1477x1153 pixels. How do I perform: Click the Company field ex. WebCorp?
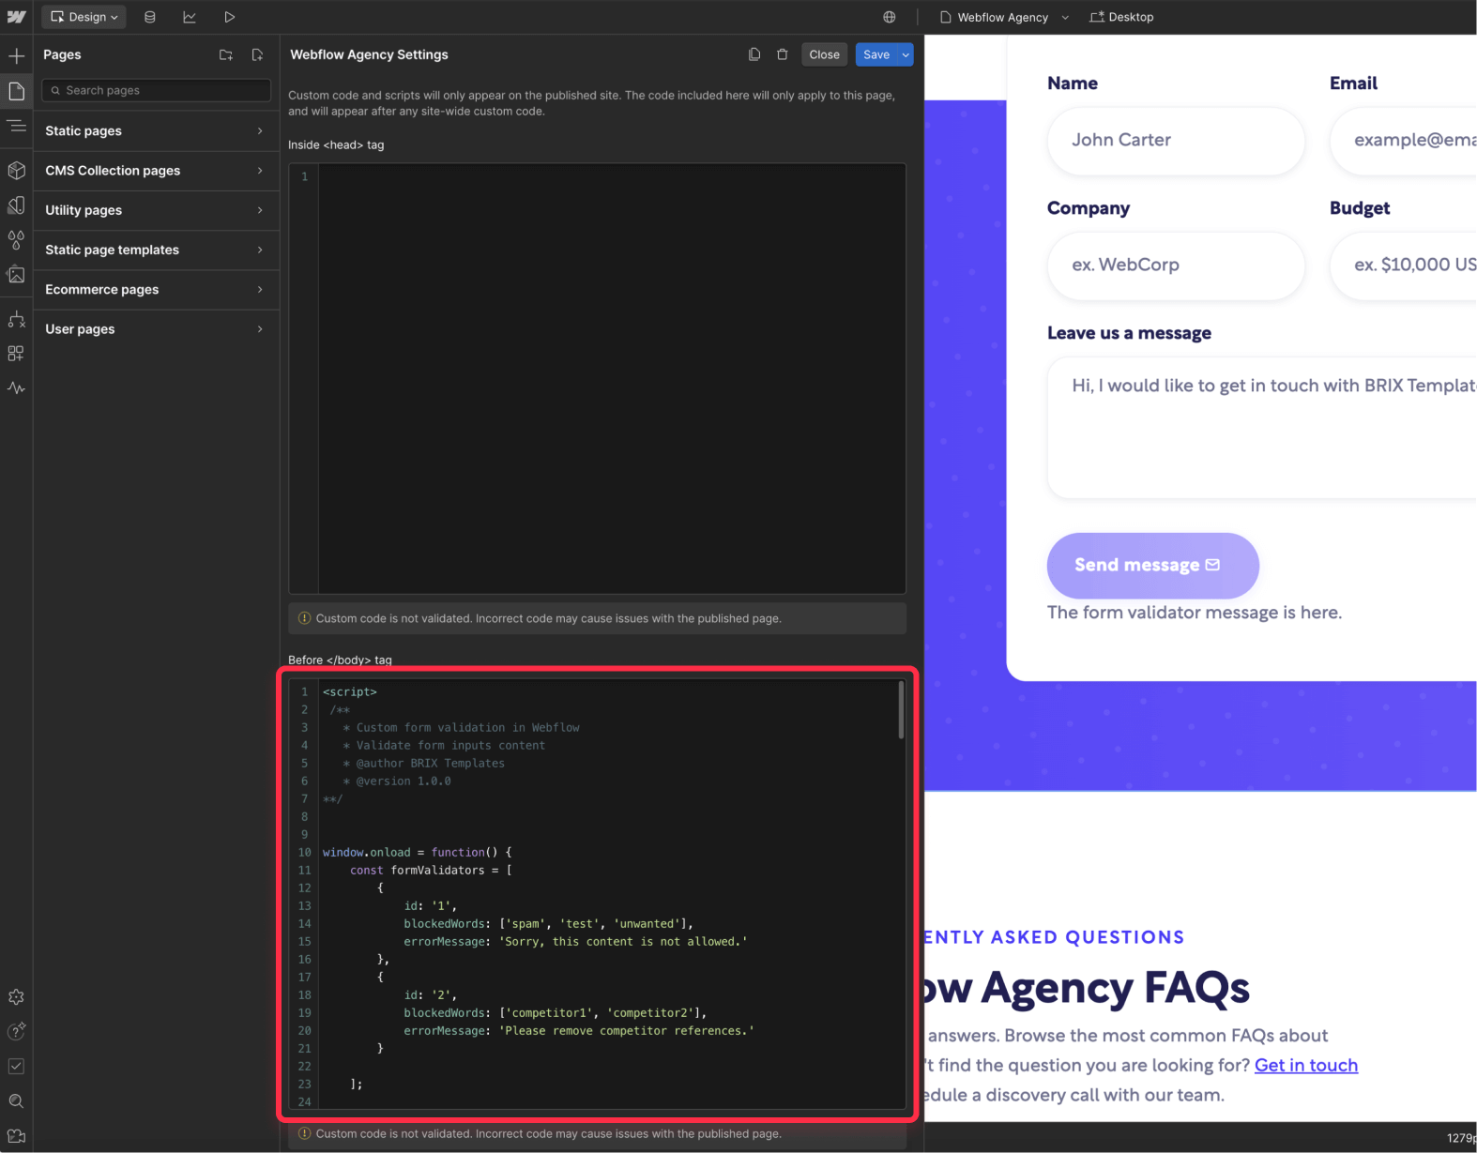[1176, 265]
